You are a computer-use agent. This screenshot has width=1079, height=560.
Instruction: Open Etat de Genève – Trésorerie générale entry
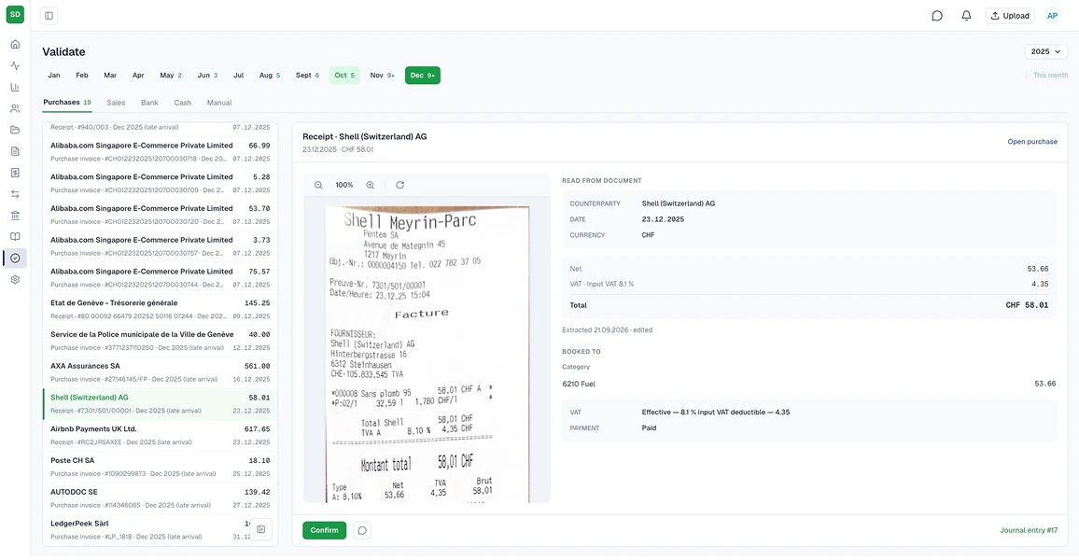161,310
